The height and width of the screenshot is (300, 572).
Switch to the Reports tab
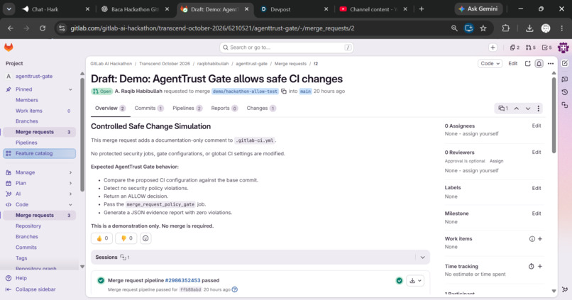tap(224, 109)
